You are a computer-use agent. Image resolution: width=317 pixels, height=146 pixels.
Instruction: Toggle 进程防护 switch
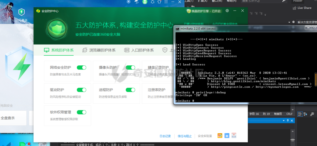tap(130, 90)
